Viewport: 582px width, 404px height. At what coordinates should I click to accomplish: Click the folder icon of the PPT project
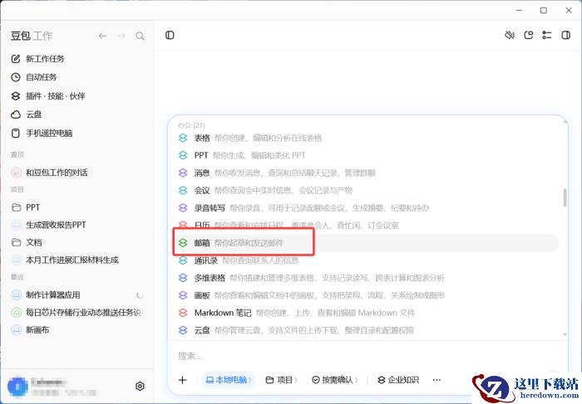16,207
